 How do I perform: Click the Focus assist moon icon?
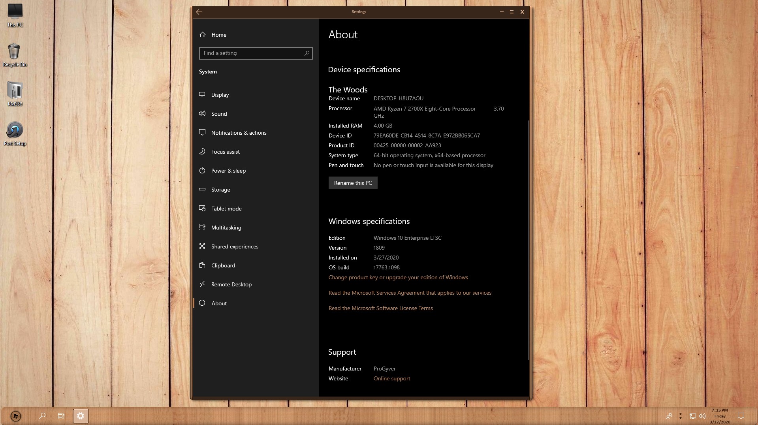click(x=202, y=151)
